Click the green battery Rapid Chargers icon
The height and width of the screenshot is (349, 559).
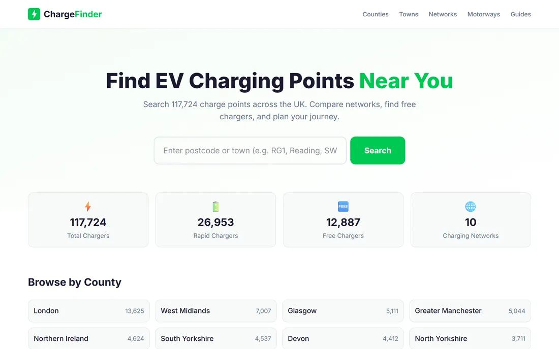pyautogui.click(x=215, y=206)
